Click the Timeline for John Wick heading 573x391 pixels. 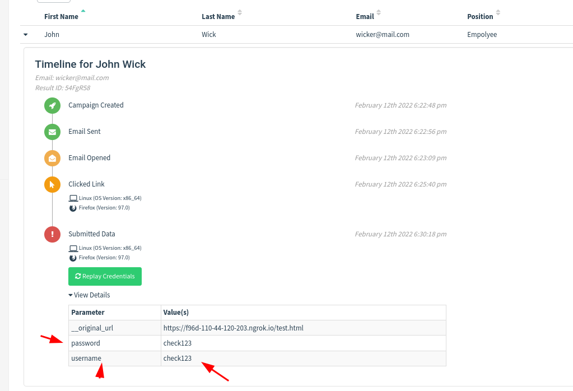pyautogui.click(x=90, y=64)
